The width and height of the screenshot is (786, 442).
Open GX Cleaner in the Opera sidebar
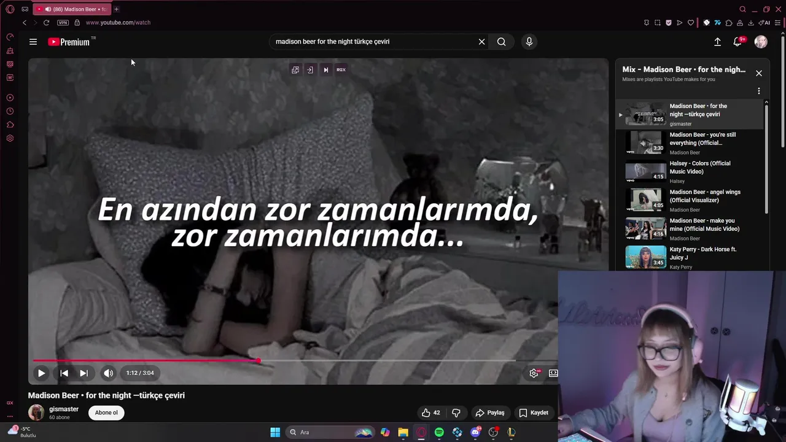(10, 50)
